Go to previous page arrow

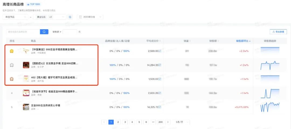pos(104,122)
